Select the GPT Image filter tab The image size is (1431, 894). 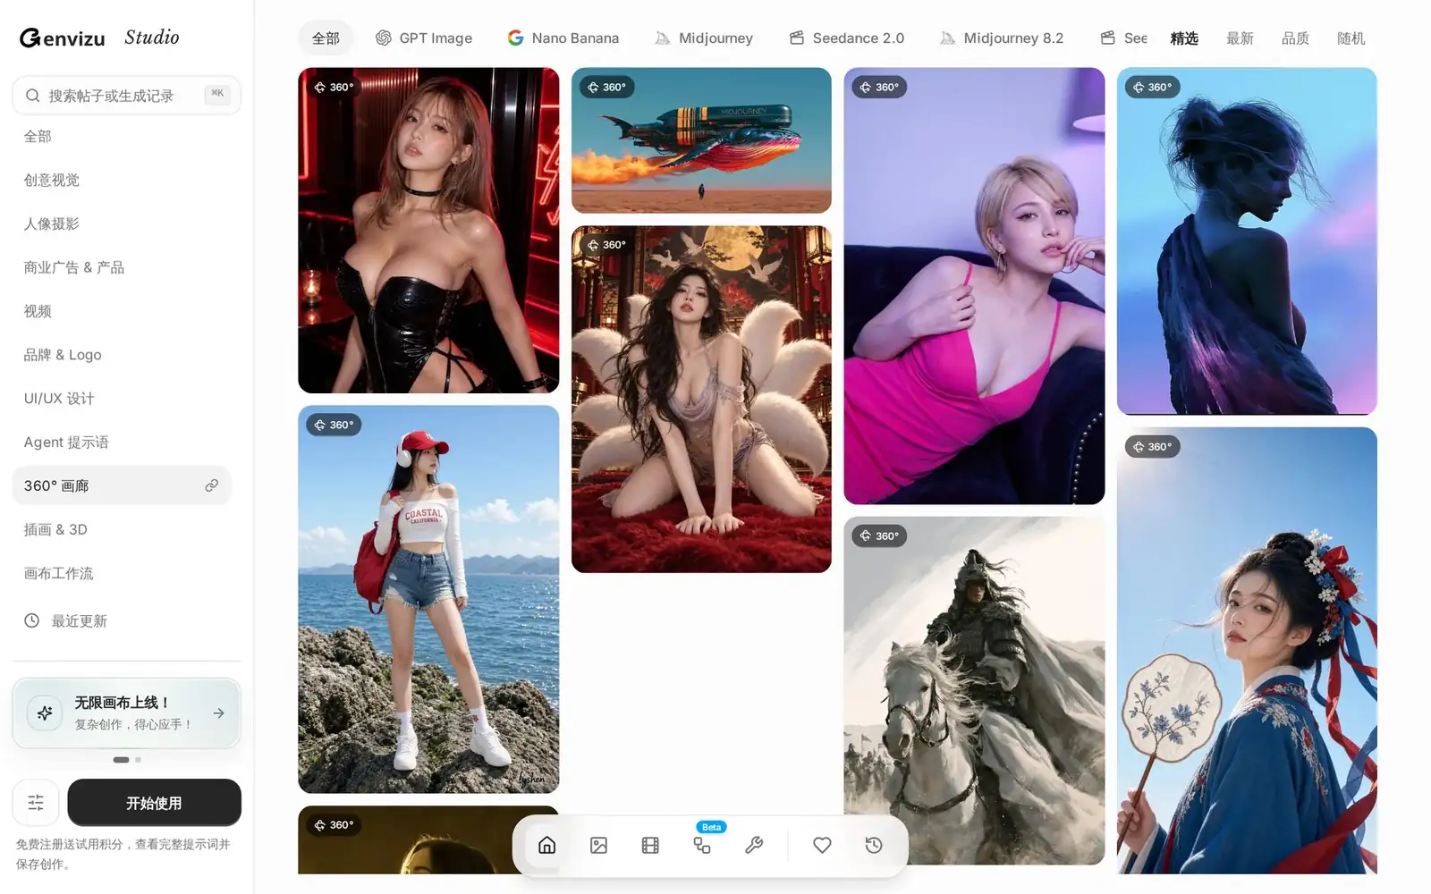424,38
